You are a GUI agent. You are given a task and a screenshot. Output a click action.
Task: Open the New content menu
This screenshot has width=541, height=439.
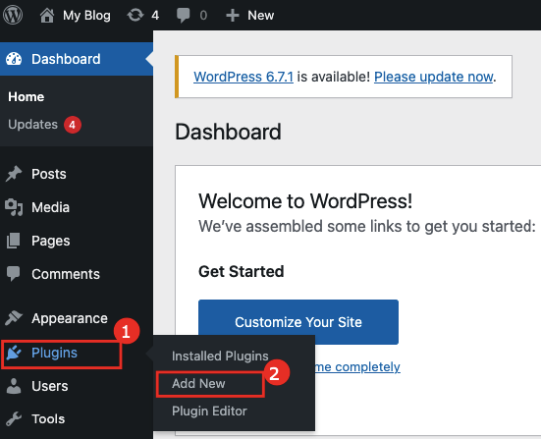[261, 15]
